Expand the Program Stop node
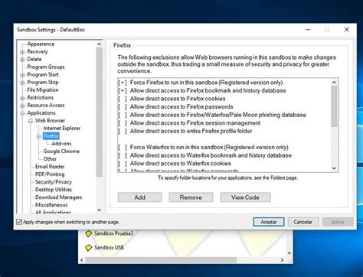The width and height of the screenshot is (363, 277). (x=22, y=83)
